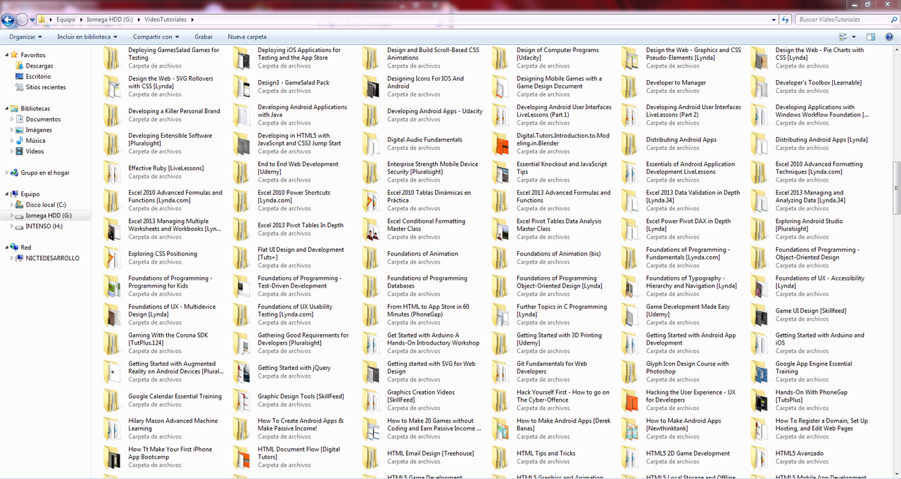Expand the INTENSO (H:) drive node
The height and width of the screenshot is (479, 901).
(x=12, y=226)
